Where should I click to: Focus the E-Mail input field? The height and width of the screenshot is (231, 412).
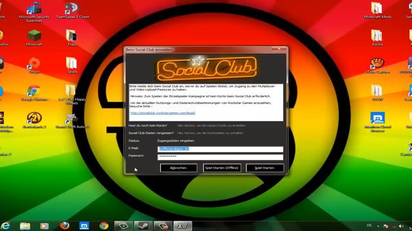point(220,149)
